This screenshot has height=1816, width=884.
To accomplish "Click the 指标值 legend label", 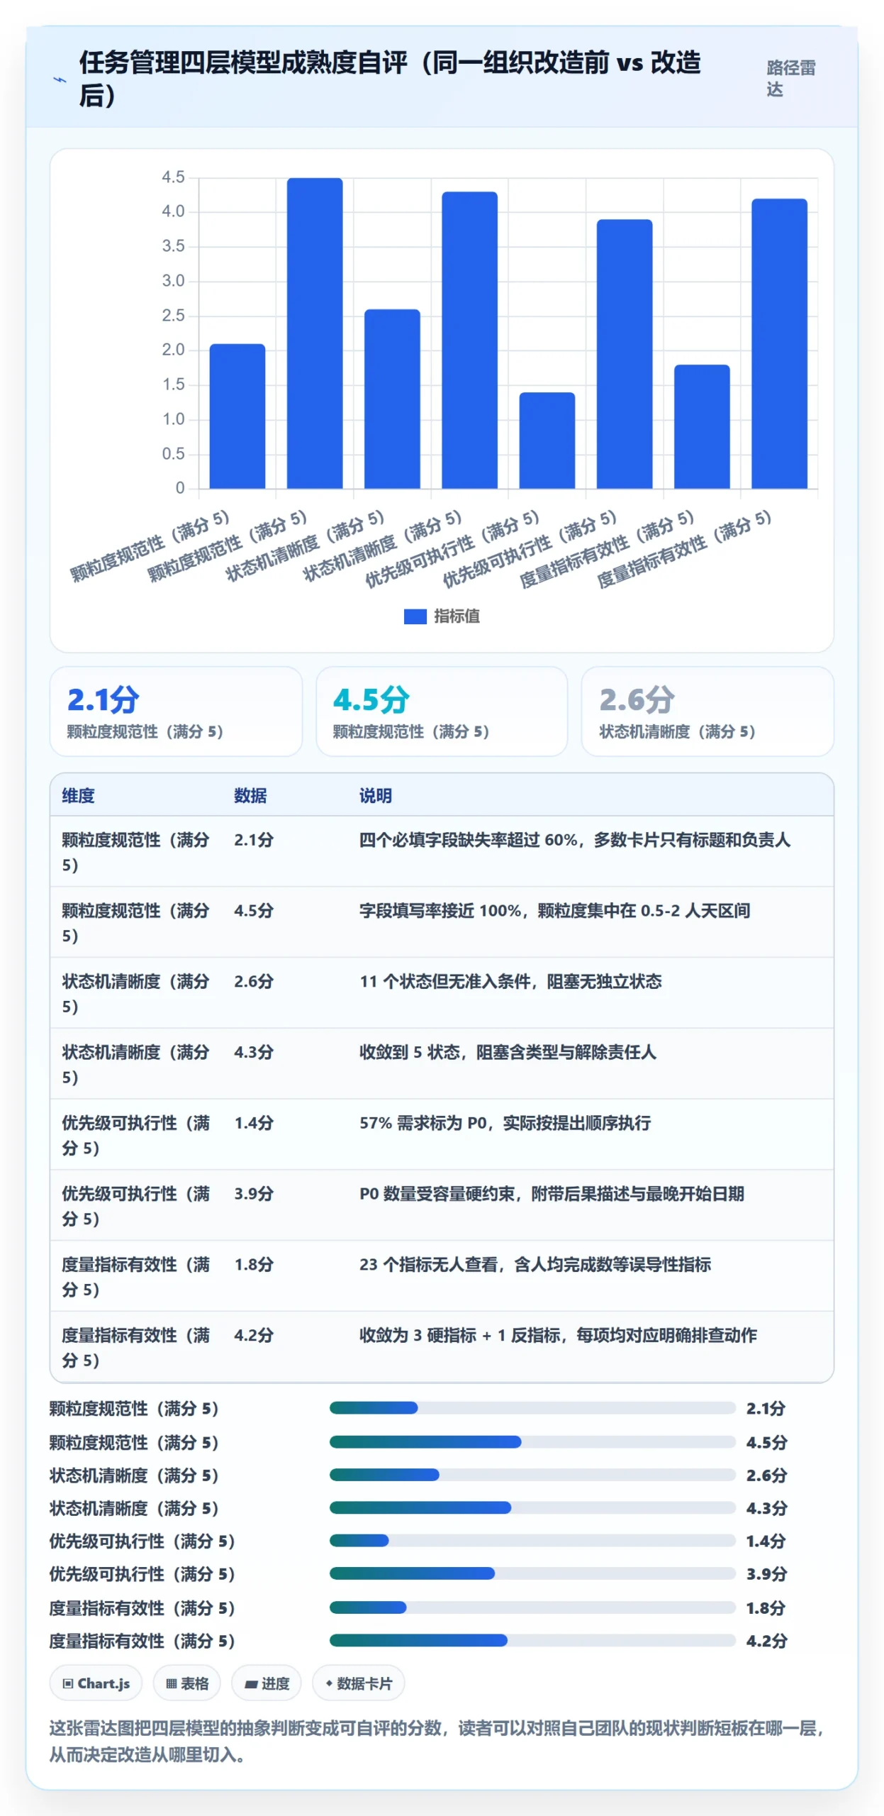I will point(457,616).
